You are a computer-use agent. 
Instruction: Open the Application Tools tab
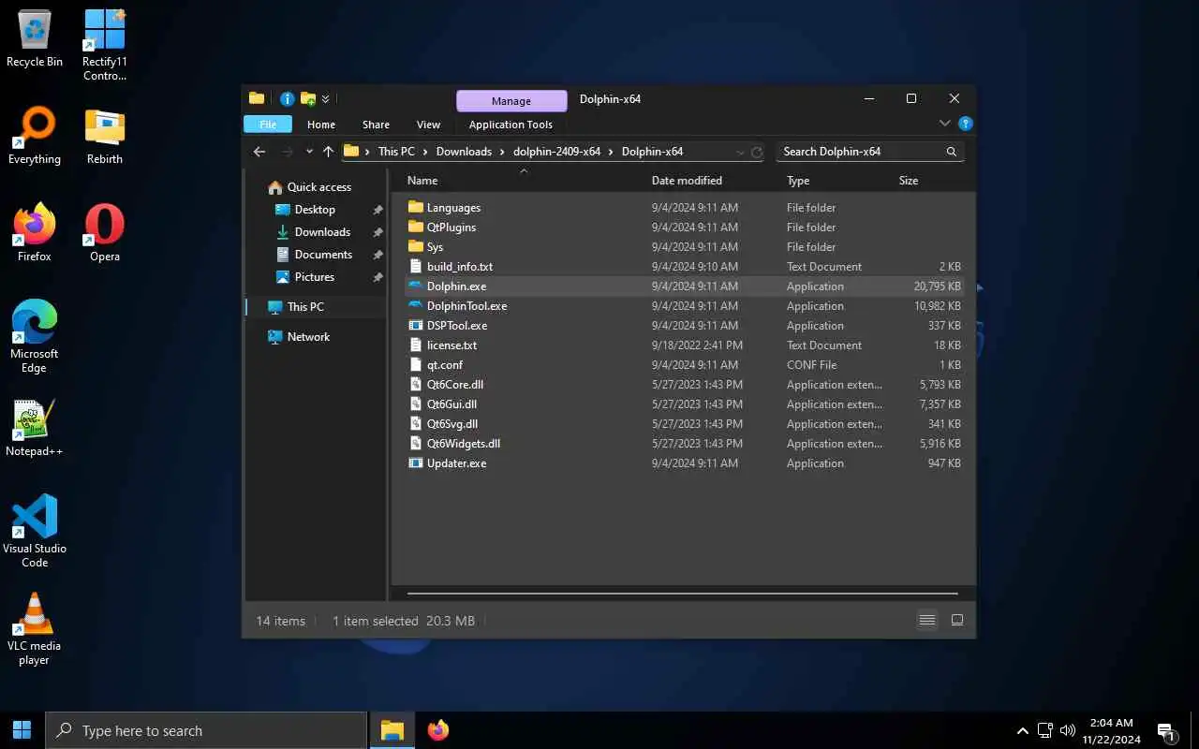[x=511, y=125]
